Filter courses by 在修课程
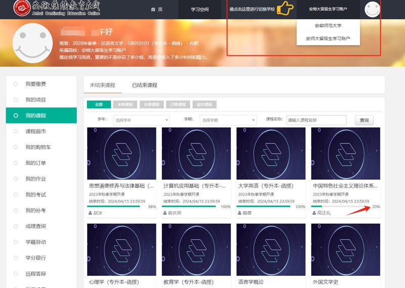Viewport: 405px width, 288px height. coord(151,105)
